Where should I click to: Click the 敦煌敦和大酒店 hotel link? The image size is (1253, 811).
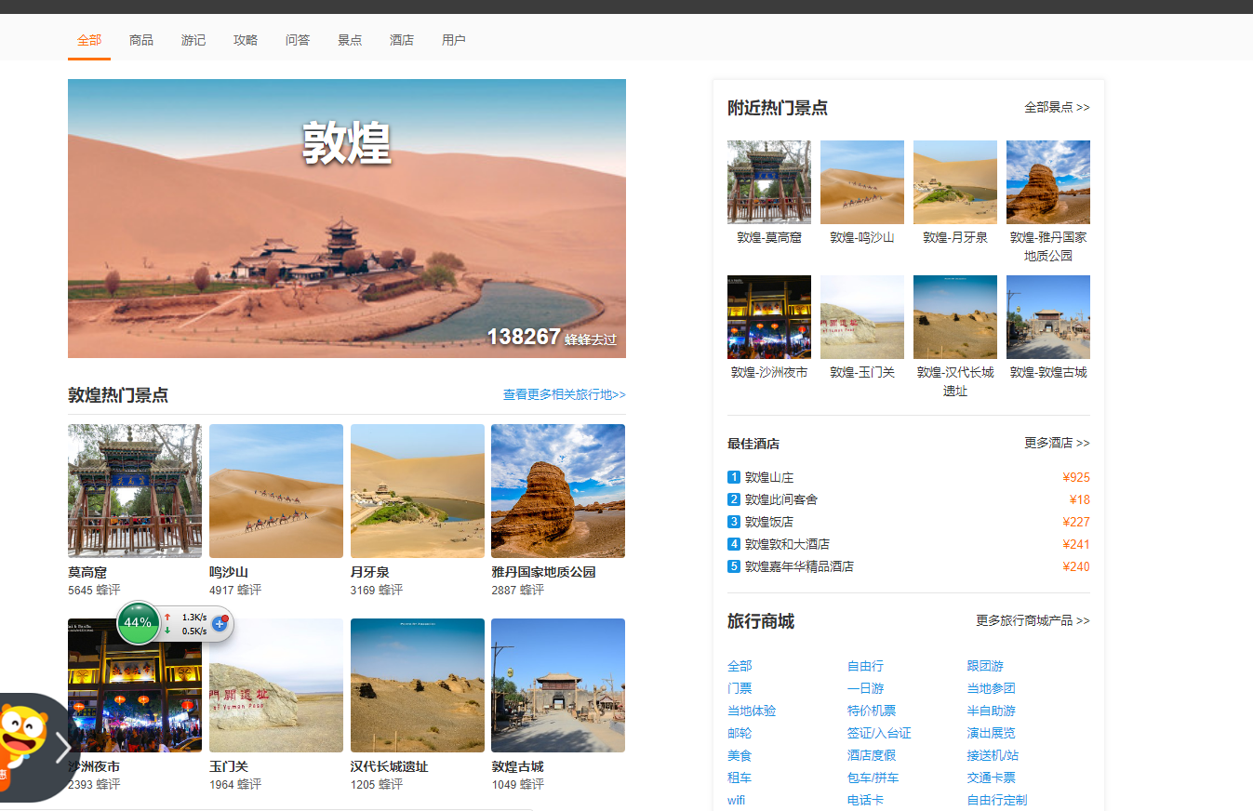pos(787,544)
